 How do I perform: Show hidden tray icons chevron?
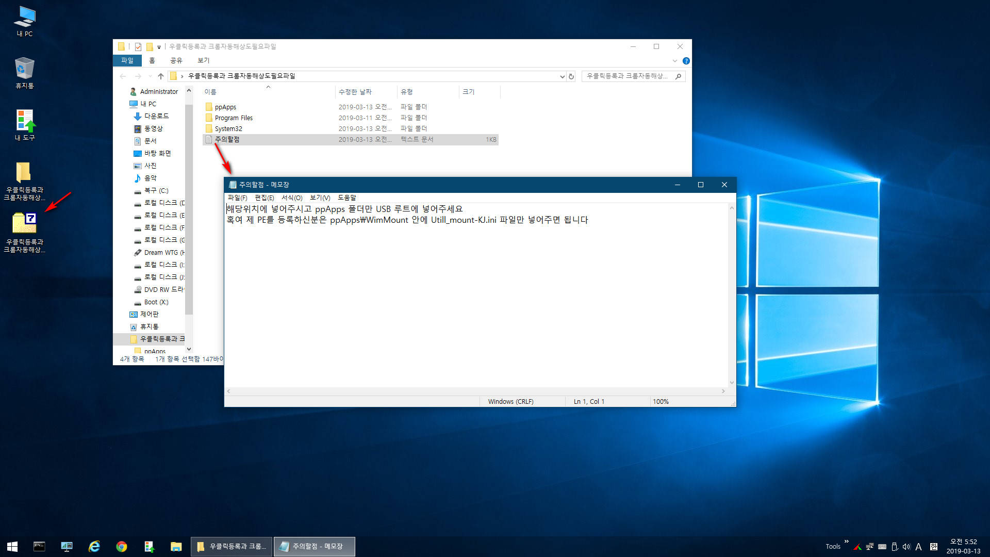(x=846, y=542)
